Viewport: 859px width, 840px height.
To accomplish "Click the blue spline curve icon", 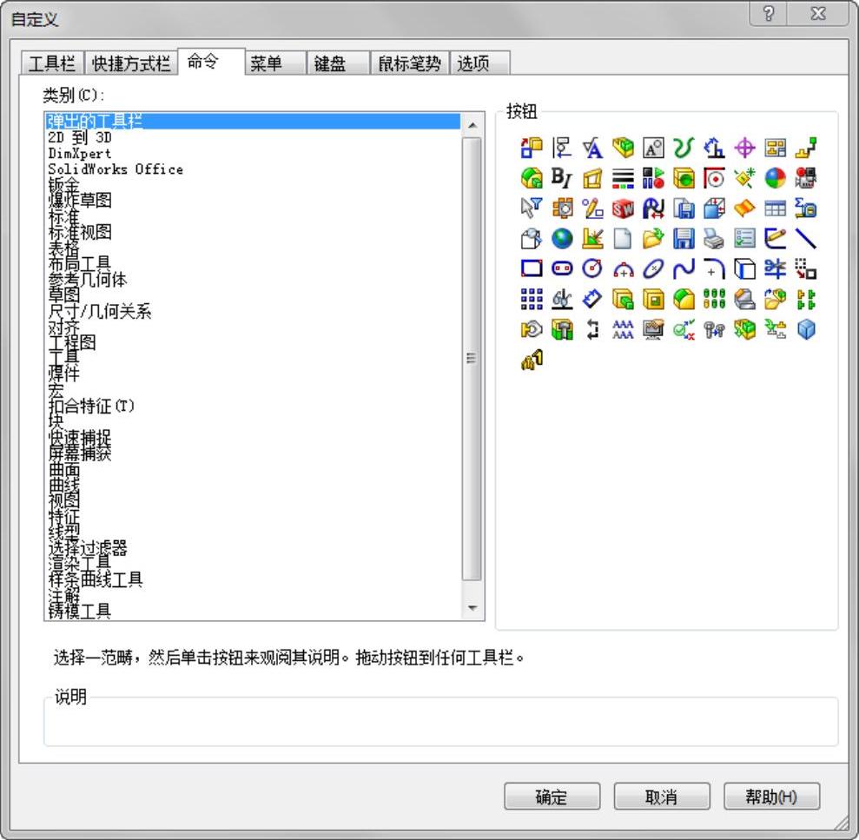I will coord(684,269).
